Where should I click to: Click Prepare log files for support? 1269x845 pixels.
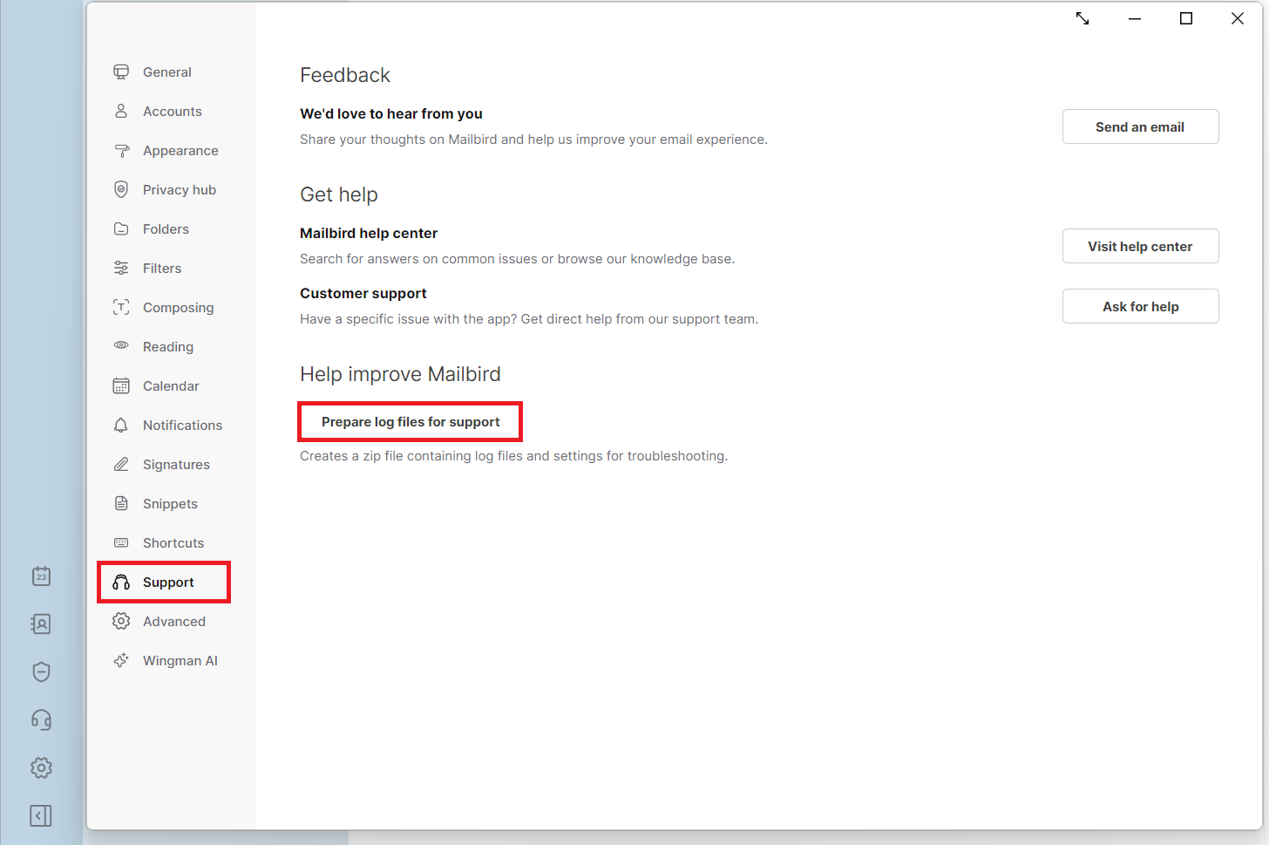[x=411, y=422]
